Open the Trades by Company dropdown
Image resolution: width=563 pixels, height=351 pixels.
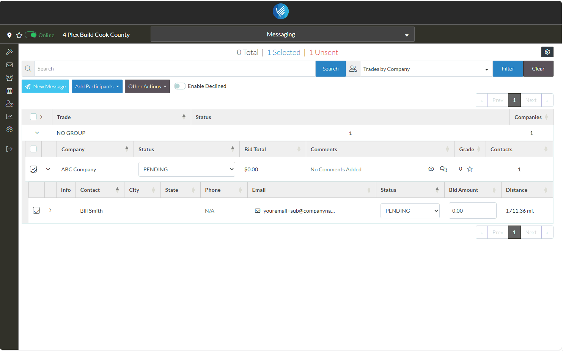pyautogui.click(x=426, y=69)
